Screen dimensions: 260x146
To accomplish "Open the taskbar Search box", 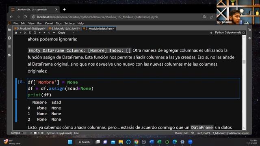I will coord(84,142).
